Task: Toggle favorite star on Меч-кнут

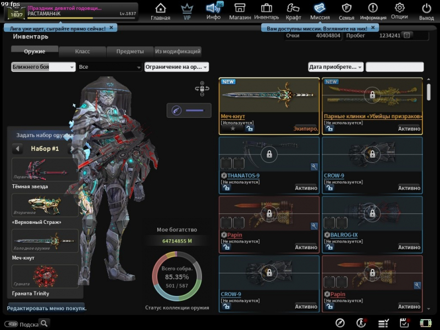Action: click(x=233, y=129)
